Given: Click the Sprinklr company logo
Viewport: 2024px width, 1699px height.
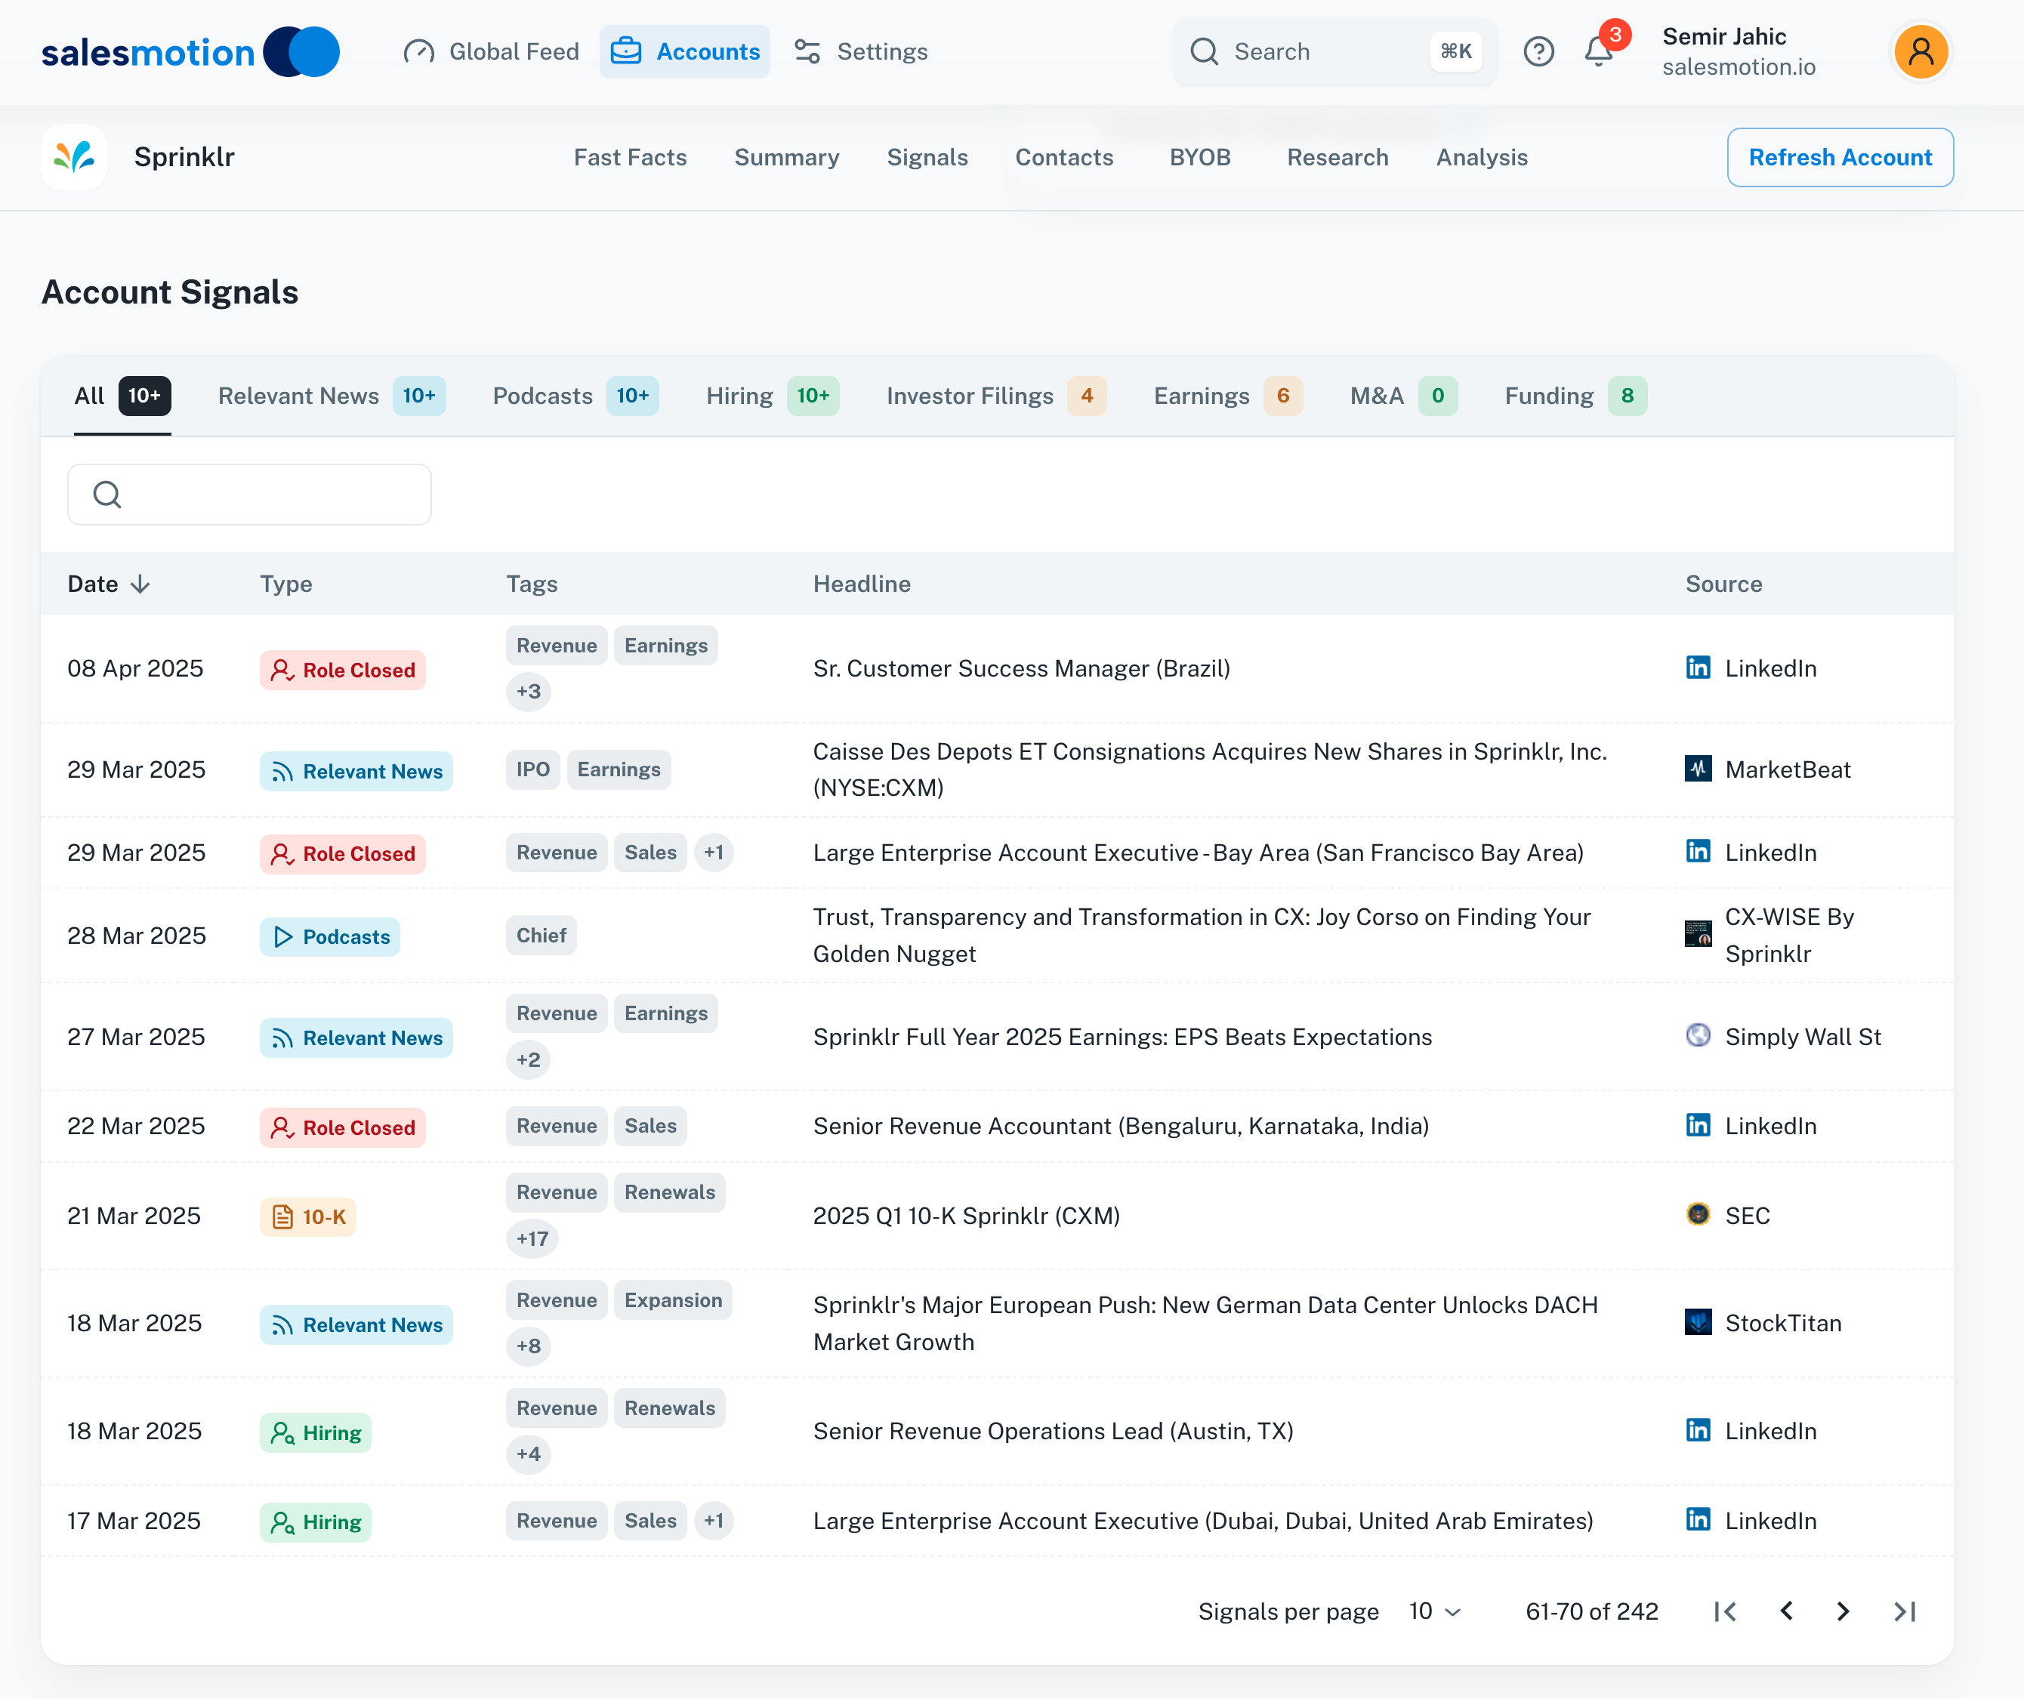Looking at the screenshot, I should pos(74,157).
